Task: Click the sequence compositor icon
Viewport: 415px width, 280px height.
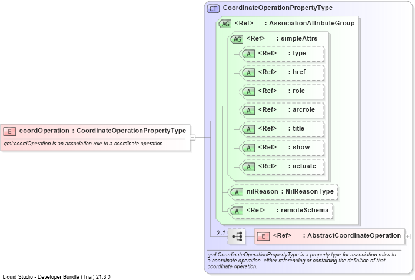Action: point(237,236)
